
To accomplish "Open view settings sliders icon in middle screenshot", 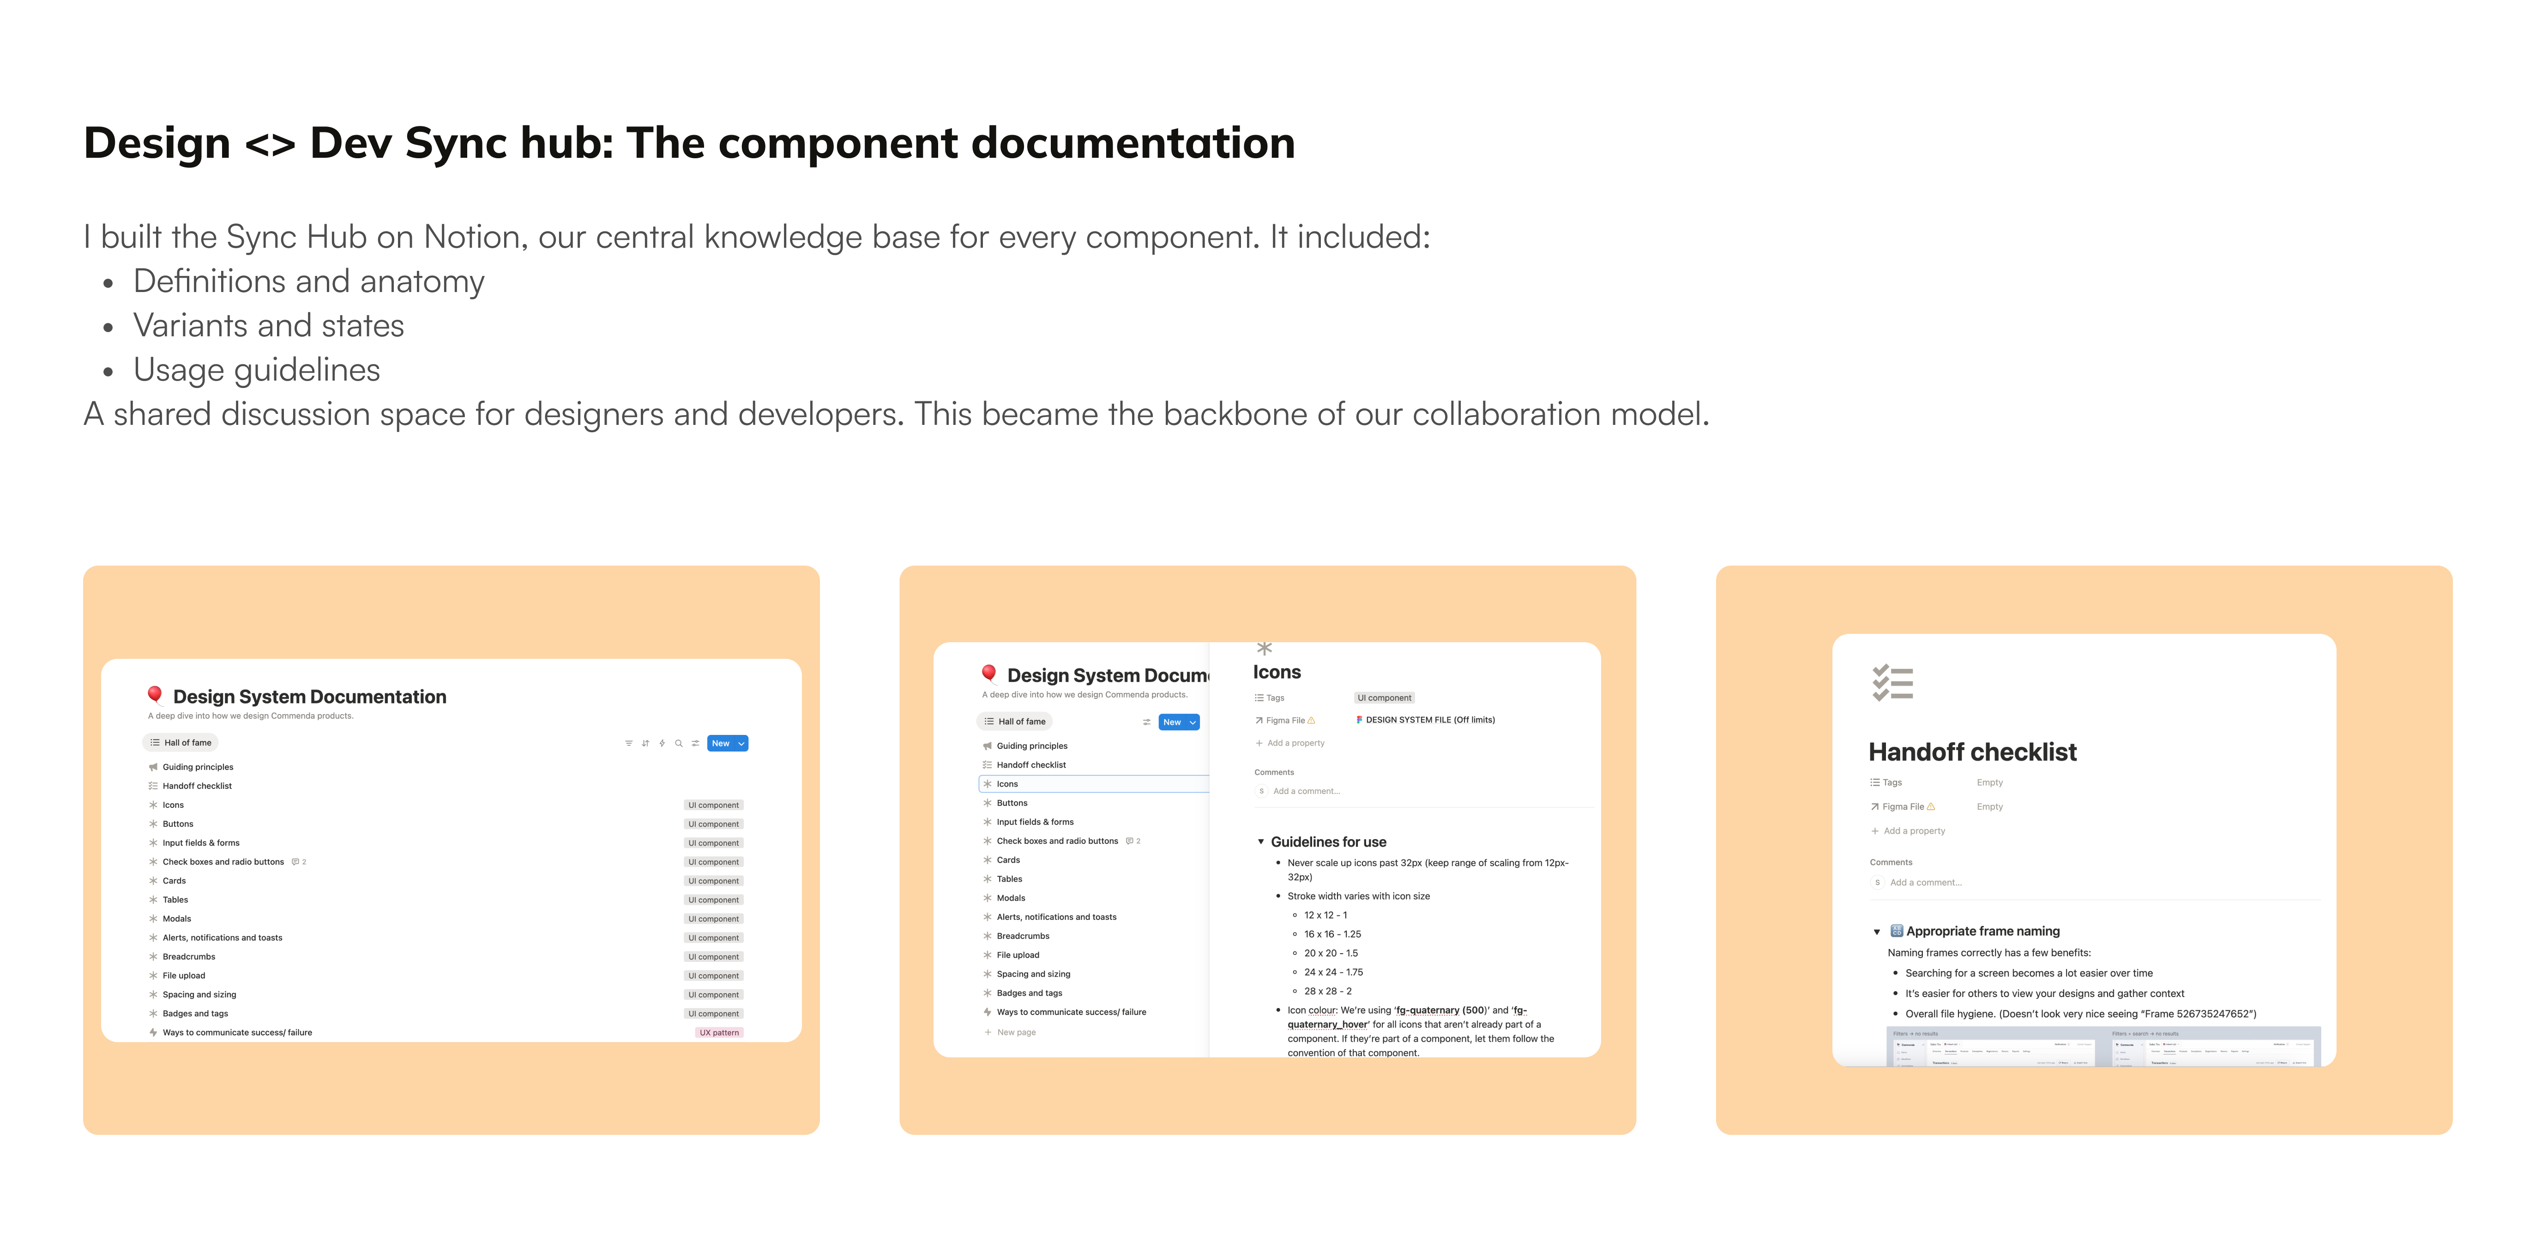I will tap(1146, 722).
